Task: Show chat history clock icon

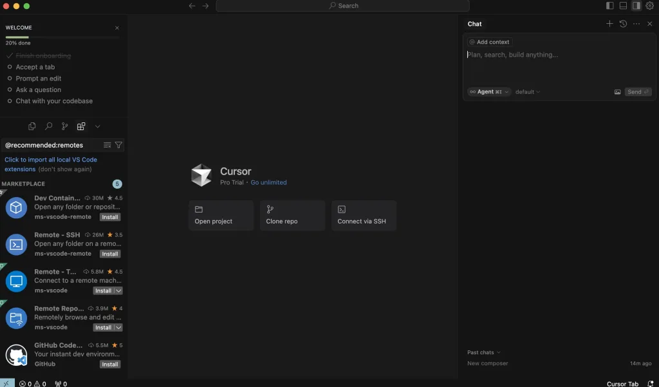Action: [623, 24]
